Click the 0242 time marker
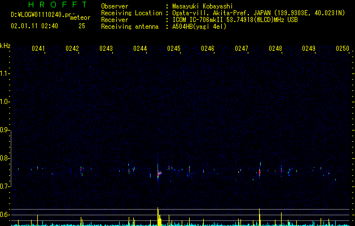This screenshot has width=355, height=226. pos(72,48)
